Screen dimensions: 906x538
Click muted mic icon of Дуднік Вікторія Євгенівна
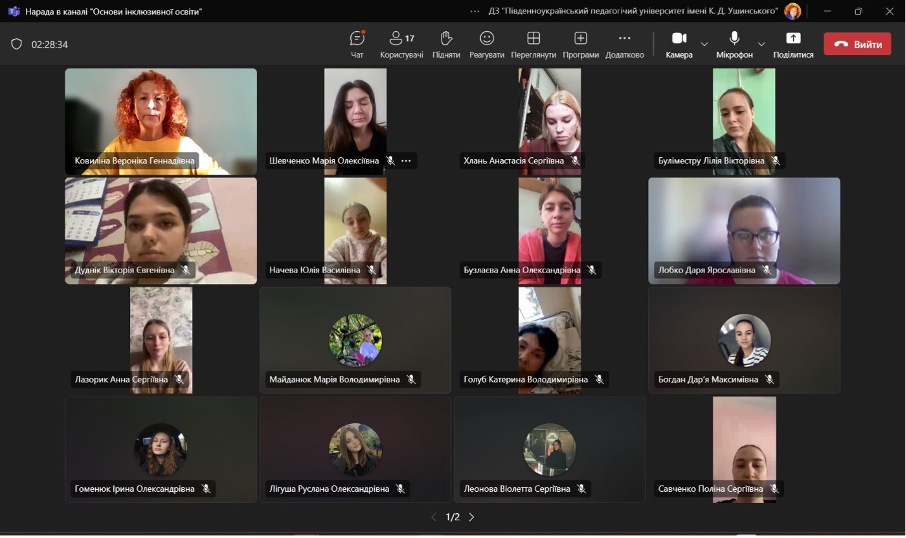tap(186, 270)
